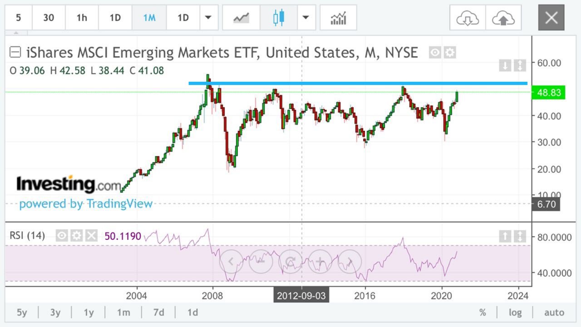Collapse the iShares MSCI legend box
The width and height of the screenshot is (581, 327).
15,53
